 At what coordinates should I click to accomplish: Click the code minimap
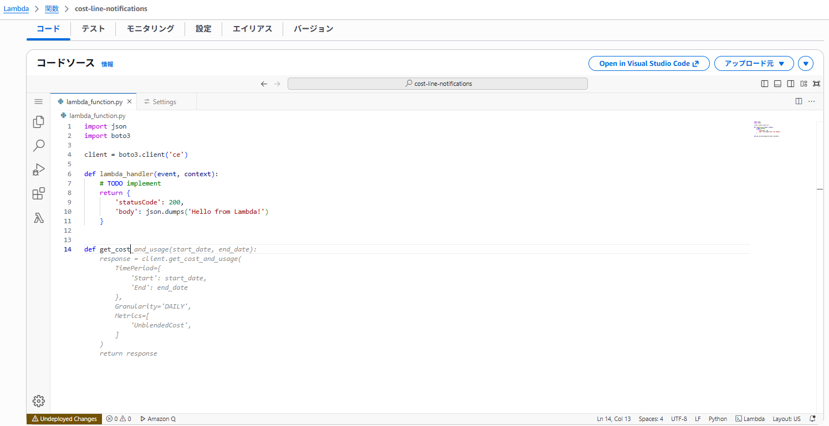pyautogui.click(x=767, y=129)
